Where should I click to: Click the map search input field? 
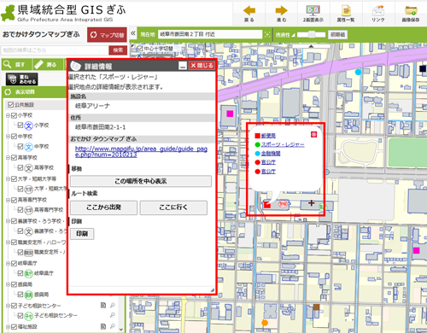pyautogui.click(x=54, y=50)
